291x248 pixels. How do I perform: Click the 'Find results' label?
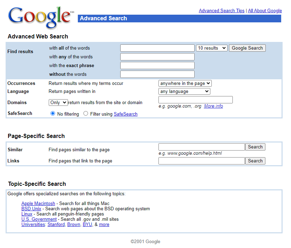click(20, 51)
